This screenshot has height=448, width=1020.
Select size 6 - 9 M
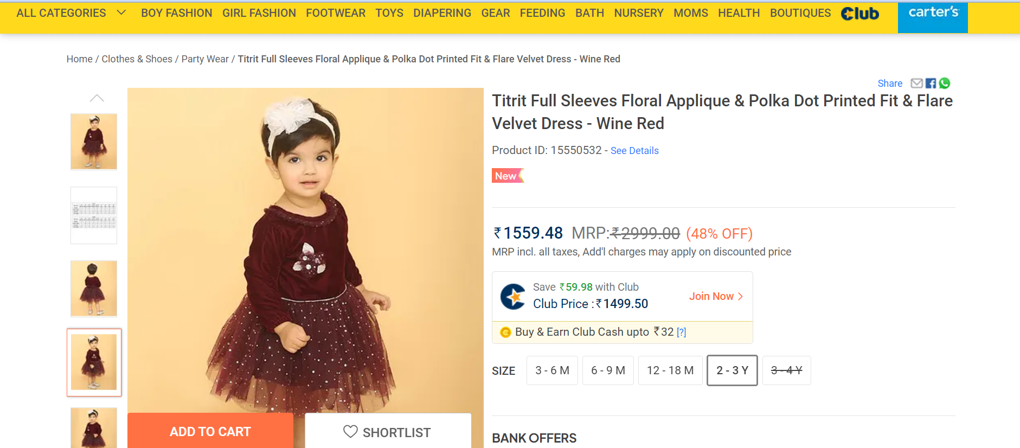[x=608, y=370]
